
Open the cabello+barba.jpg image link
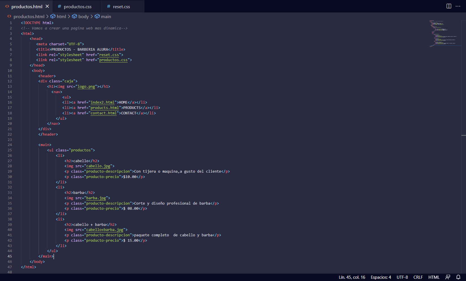coord(105,230)
